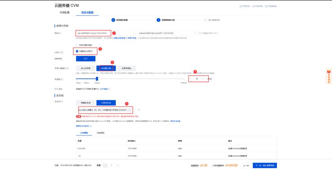The height and width of the screenshot is (170, 332).
Task: Focus the instance quantity input field
Action: 111,166
